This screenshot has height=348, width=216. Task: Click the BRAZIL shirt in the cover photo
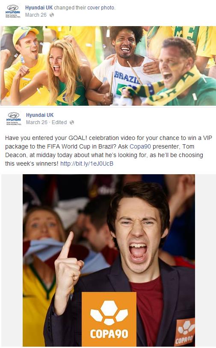pyautogui.click(x=127, y=82)
